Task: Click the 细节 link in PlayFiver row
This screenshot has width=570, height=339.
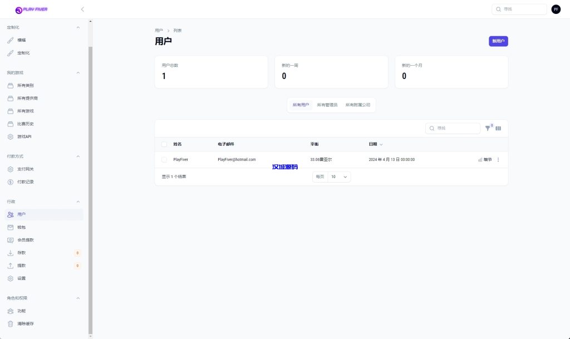Action: pos(485,160)
